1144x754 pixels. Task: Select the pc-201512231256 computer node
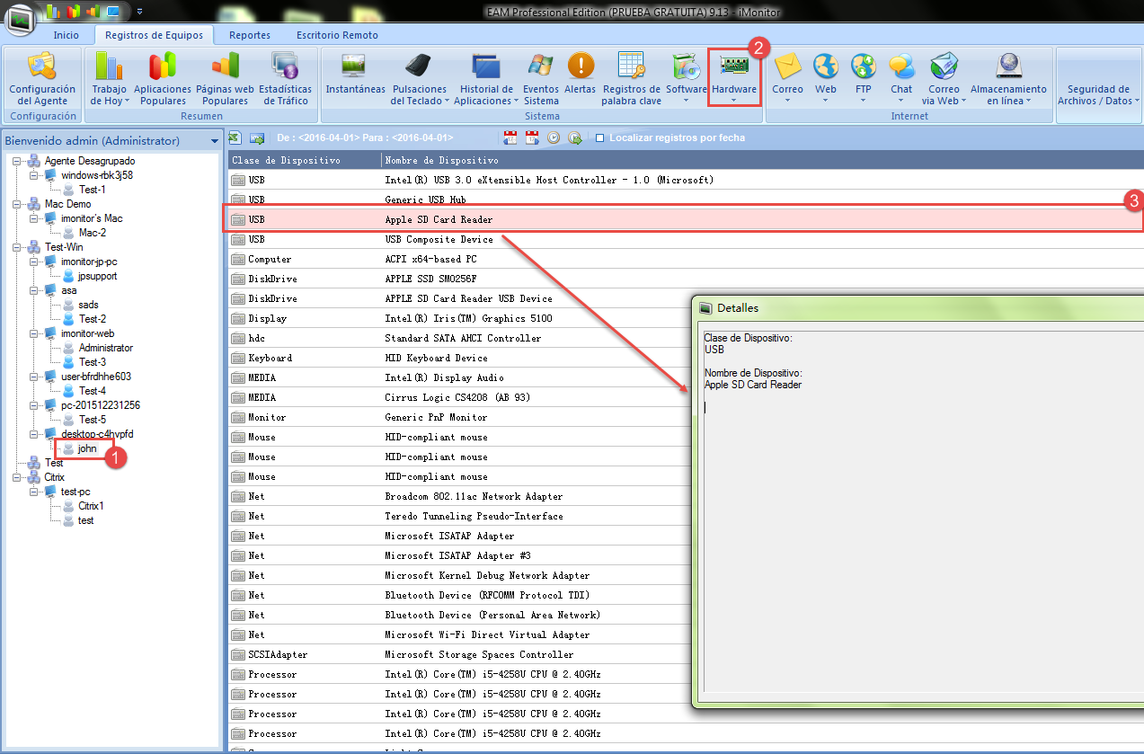pyautogui.click(x=100, y=405)
